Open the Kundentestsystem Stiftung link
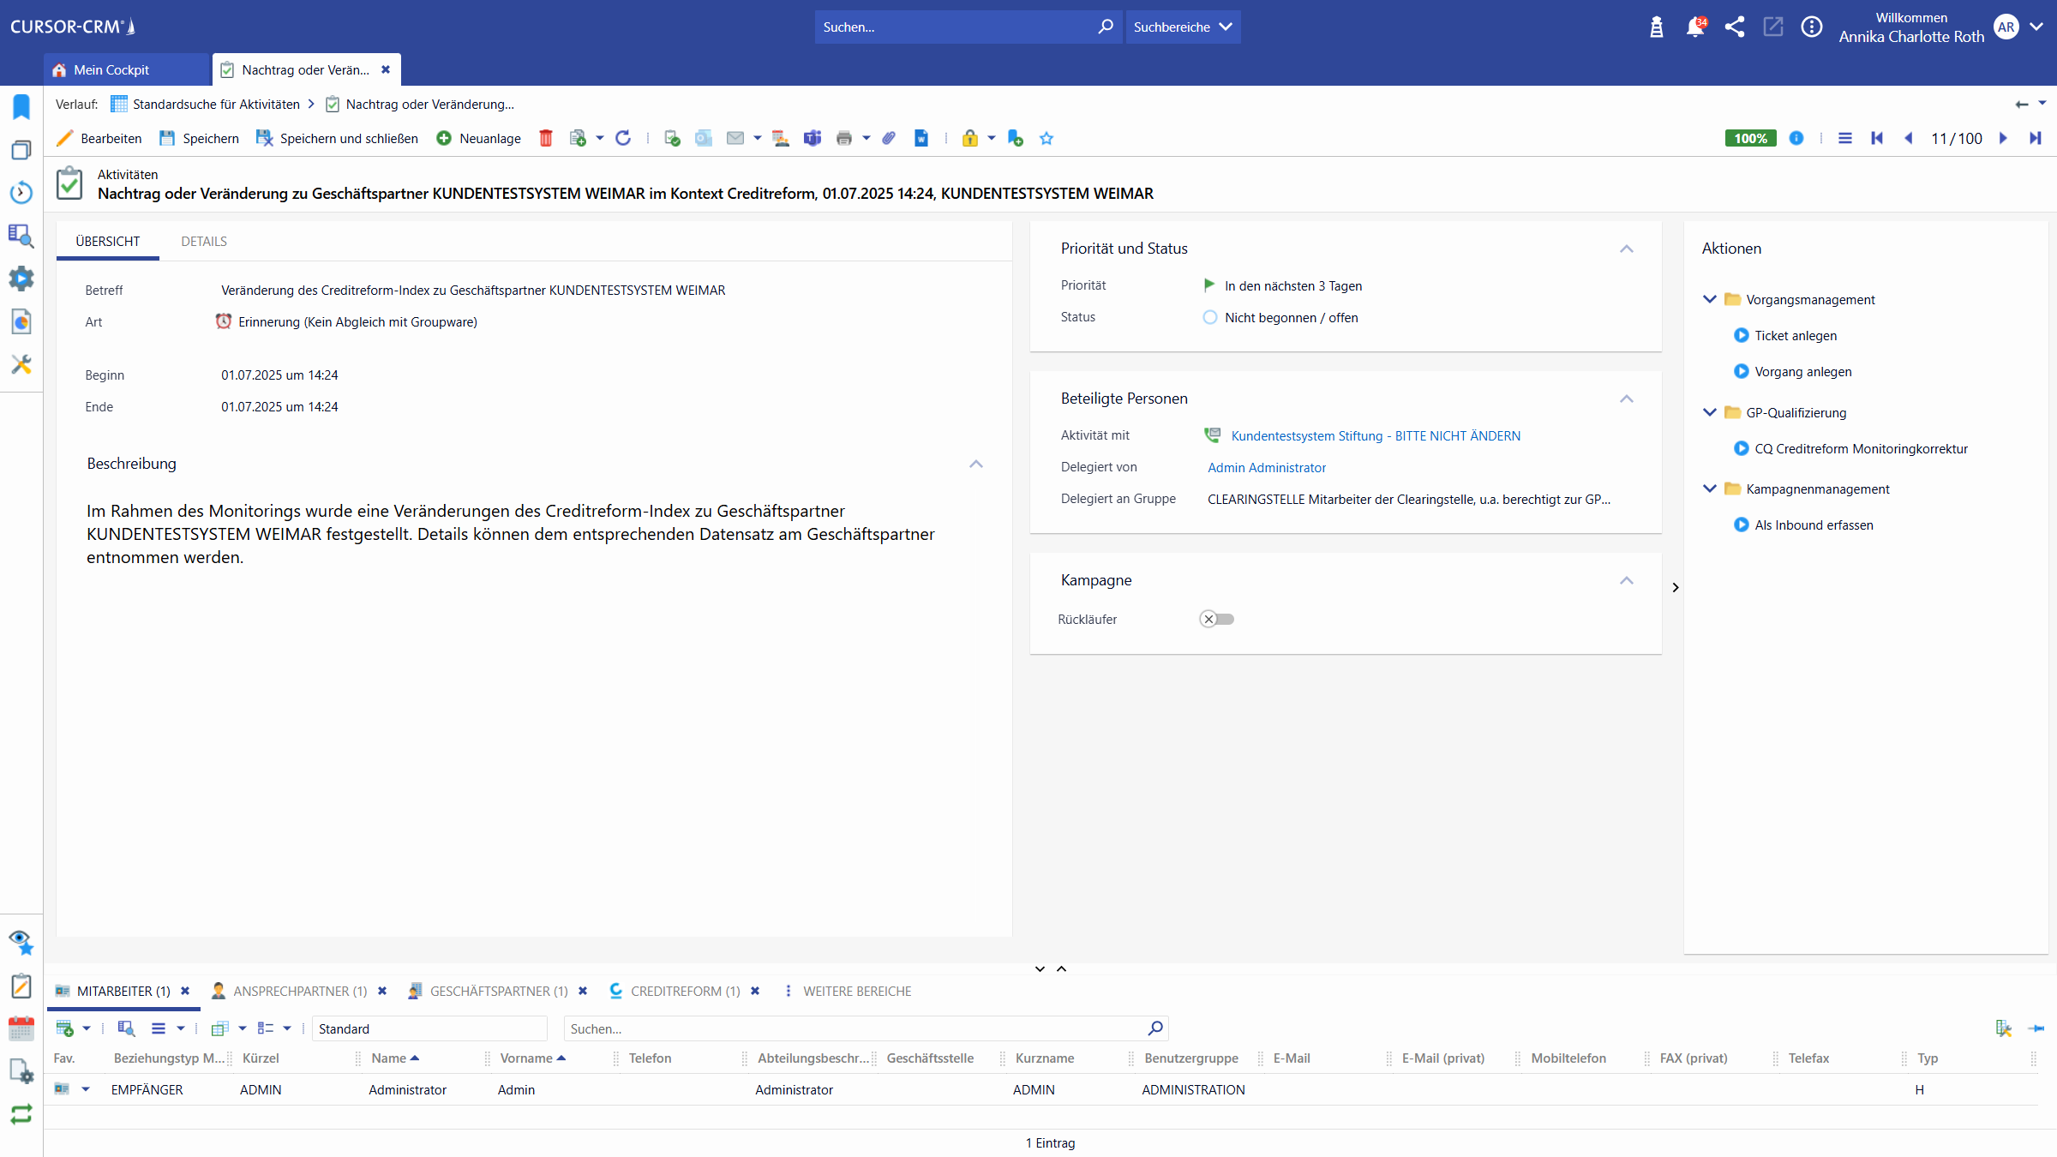 coord(1376,435)
